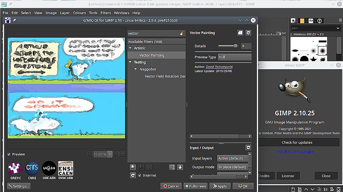Click the GREYC logo
This screenshot has height=192, width=343.
[15, 171]
